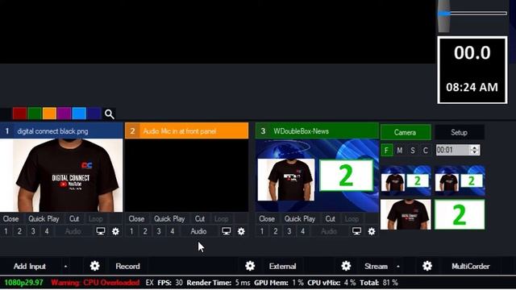This screenshot has height=290, width=516.
Task: Expand the Stream dropdown arrow
Action: click(x=398, y=267)
